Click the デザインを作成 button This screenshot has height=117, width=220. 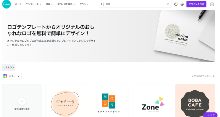(196, 4)
